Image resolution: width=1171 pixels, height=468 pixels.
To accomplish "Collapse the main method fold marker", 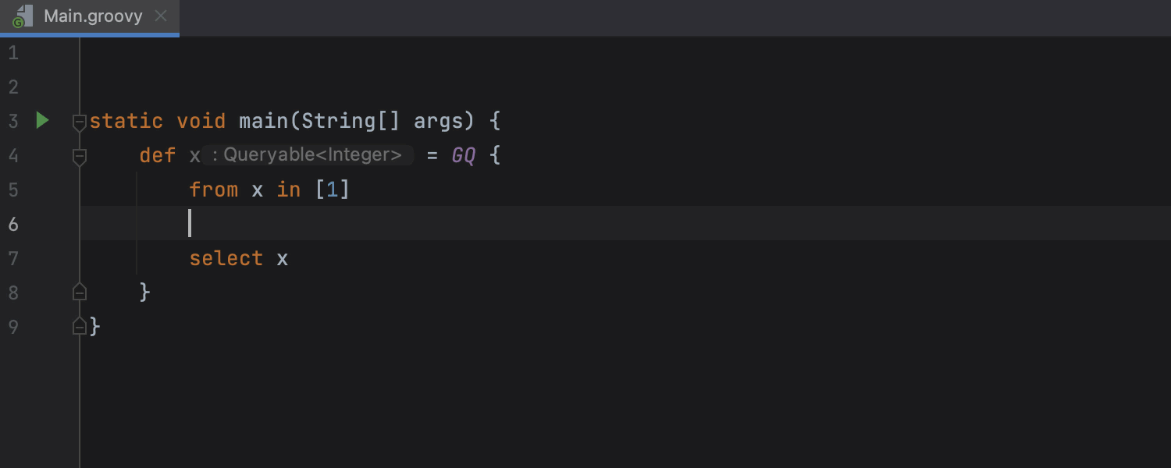I will (79, 122).
